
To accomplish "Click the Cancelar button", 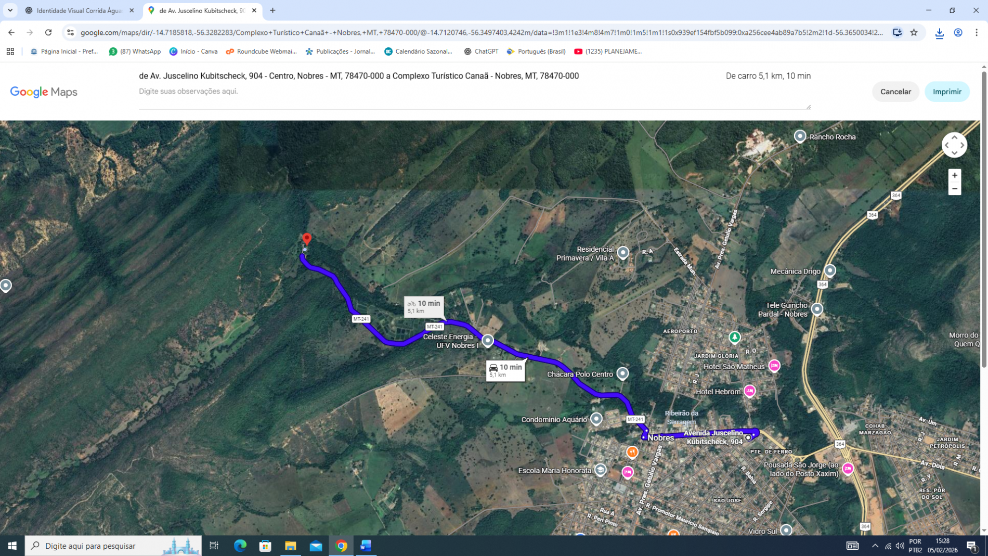I will pyautogui.click(x=895, y=92).
